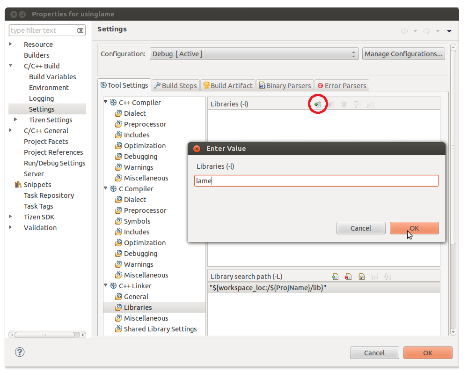Screen dimensions: 468x375
Task: Add a new Library search path entry
Action: click(x=335, y=277)
